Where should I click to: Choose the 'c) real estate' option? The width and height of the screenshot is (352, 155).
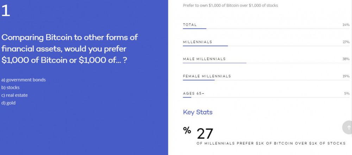tap(14, 95)
